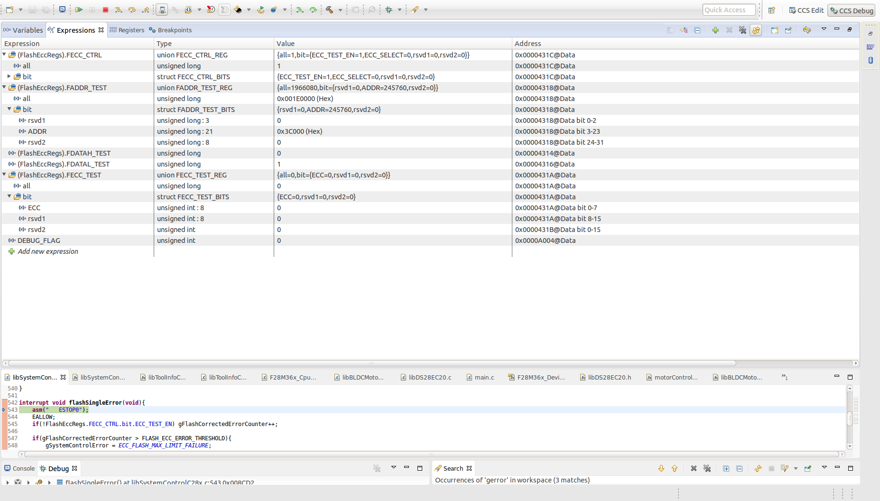Open the libDS28EC20.h editor tab
880x501 pixels.
[605, 377]
